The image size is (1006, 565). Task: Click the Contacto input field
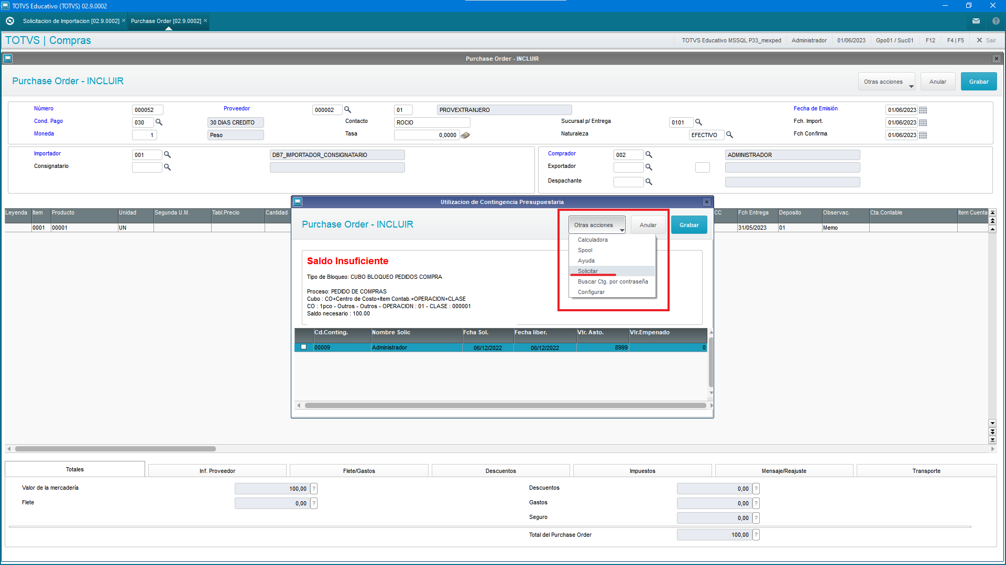pos(432,122)
